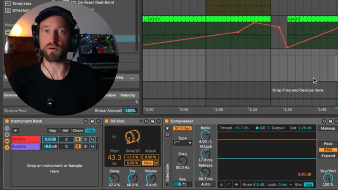This screenshot has height=190, width=338.
Task: Switch Compressor to collapsed view icon
Action: click(x=221, y=185)
